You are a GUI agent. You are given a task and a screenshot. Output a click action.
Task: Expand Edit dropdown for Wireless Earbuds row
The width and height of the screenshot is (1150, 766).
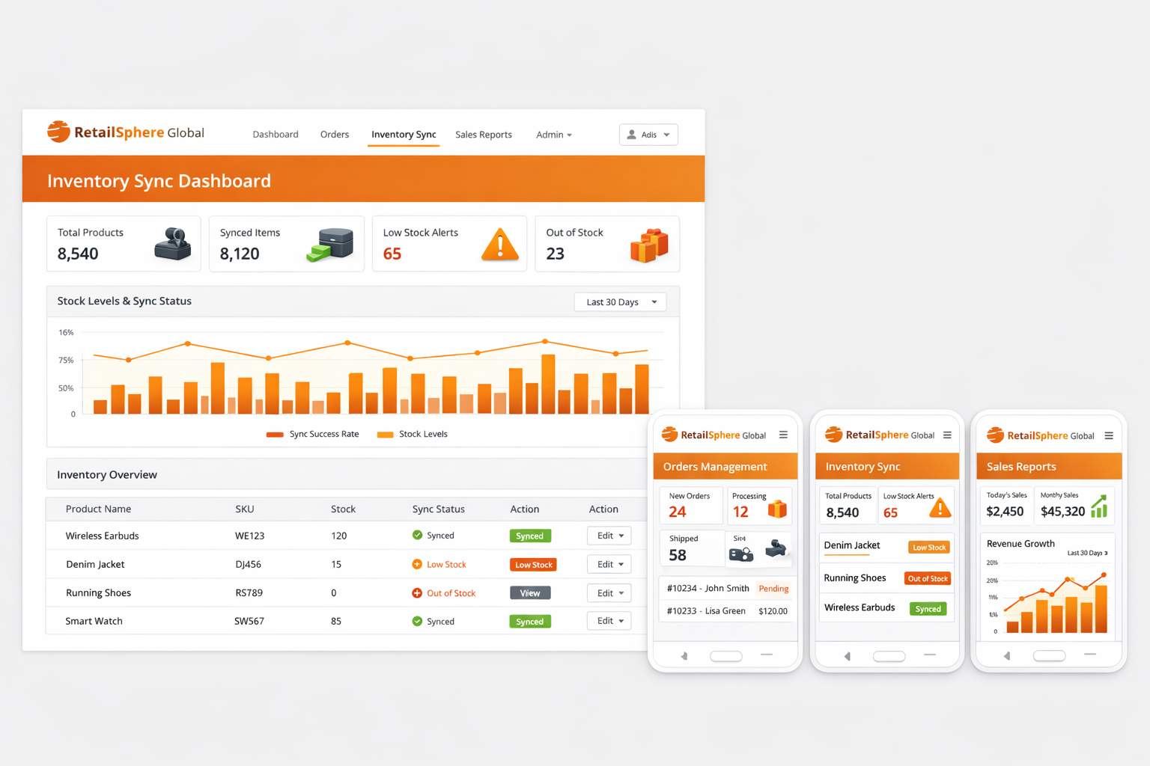tap(609, 536)
